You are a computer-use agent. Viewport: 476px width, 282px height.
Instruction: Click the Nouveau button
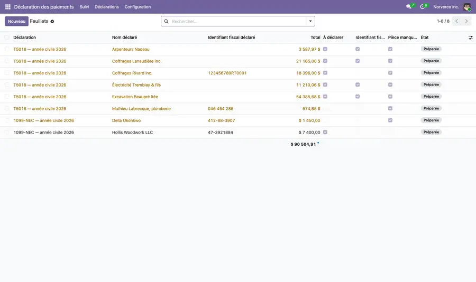(x=17, y=21)
